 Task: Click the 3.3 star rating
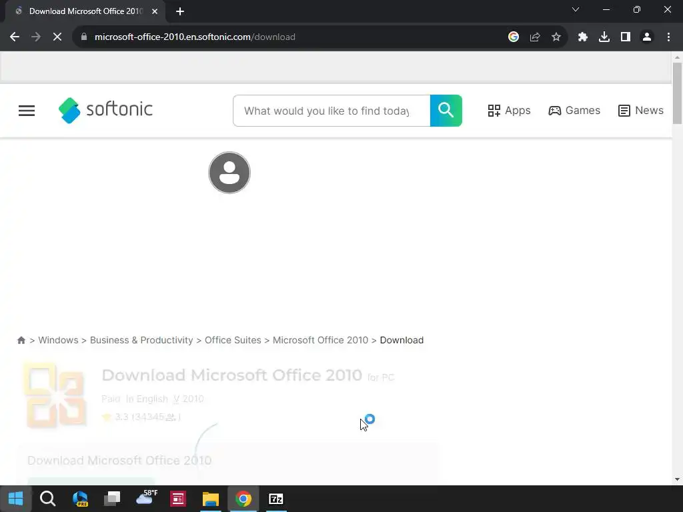point(140,417)
